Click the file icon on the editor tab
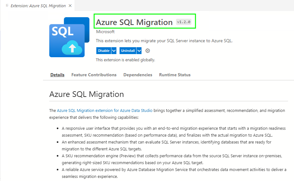This screenshot has height=181, width=294. pos(7,6)
